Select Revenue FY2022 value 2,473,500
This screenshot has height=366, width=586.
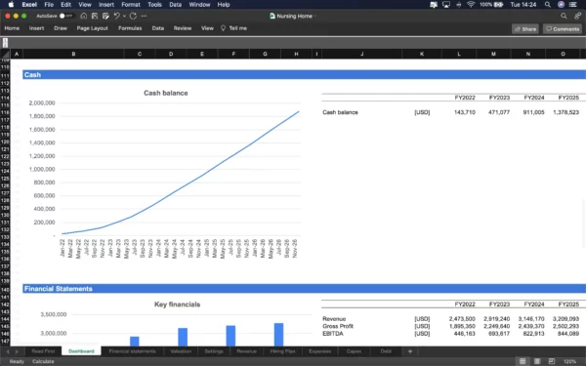tap(462, 319)
